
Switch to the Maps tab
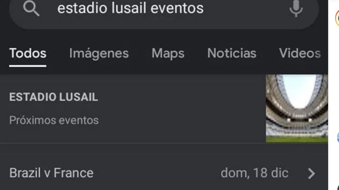168,54
